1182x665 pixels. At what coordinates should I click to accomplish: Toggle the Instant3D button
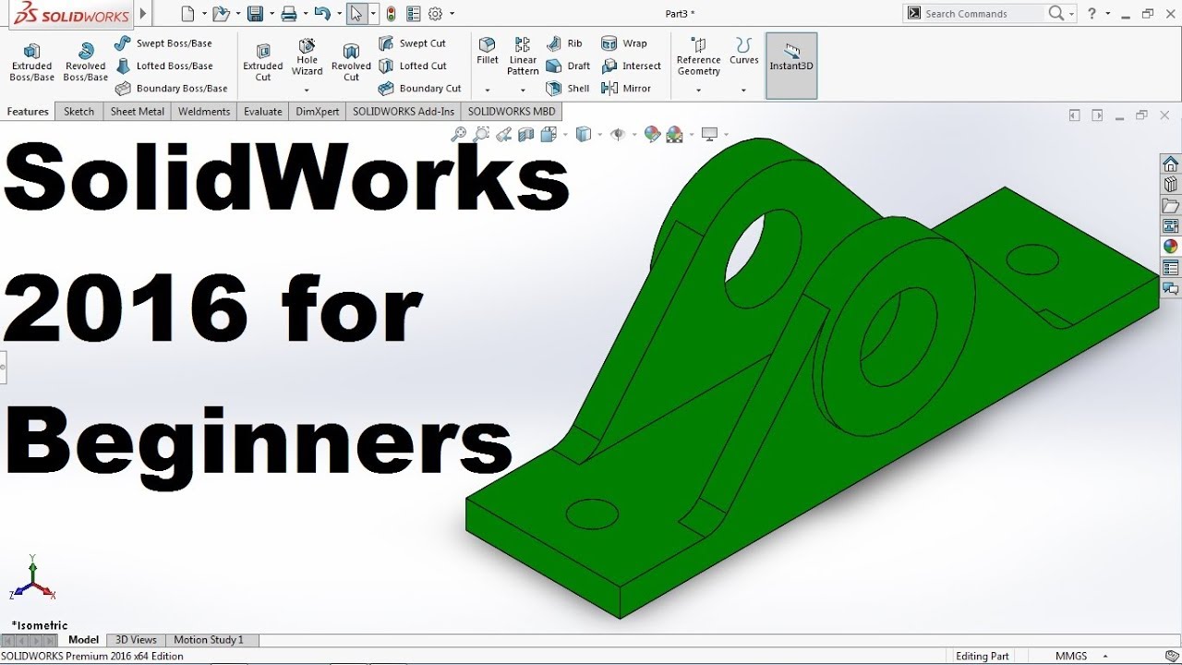tap(791, 66)
